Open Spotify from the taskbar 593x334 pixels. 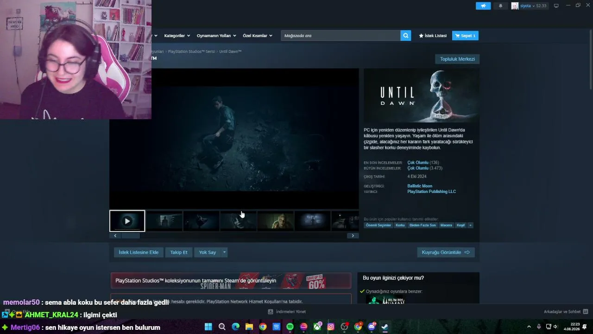290,327
